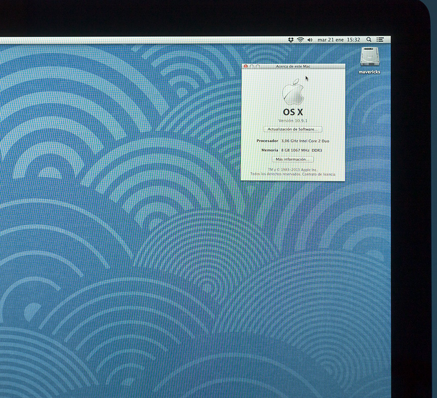Click the OS X heading text
The width and height of the screenshot is (437, 398).
coord(293,112)
